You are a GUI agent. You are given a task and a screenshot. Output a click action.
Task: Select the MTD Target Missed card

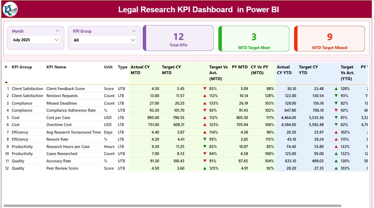[329, 38]
